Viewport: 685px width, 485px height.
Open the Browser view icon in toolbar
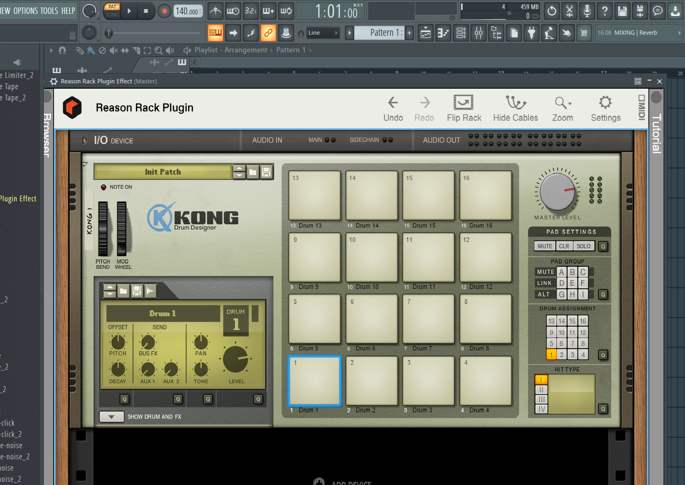point(496,33)
